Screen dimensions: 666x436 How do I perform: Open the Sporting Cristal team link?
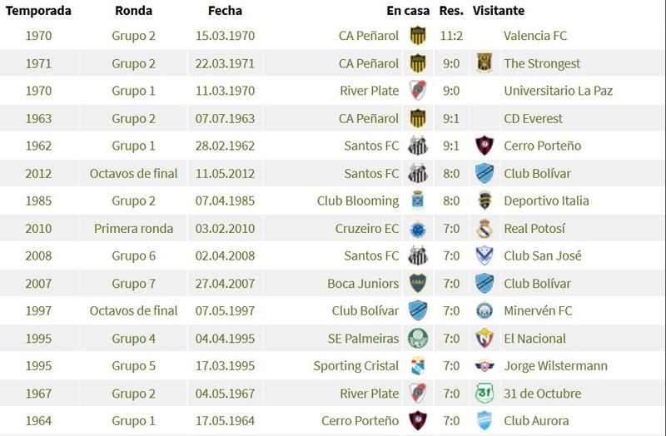pos(356,366)
